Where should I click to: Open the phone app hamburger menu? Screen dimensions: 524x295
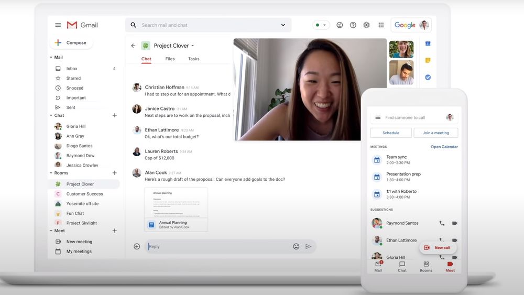tap(378, 117)
